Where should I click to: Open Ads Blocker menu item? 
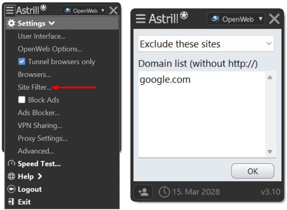[x=38, y=113]
